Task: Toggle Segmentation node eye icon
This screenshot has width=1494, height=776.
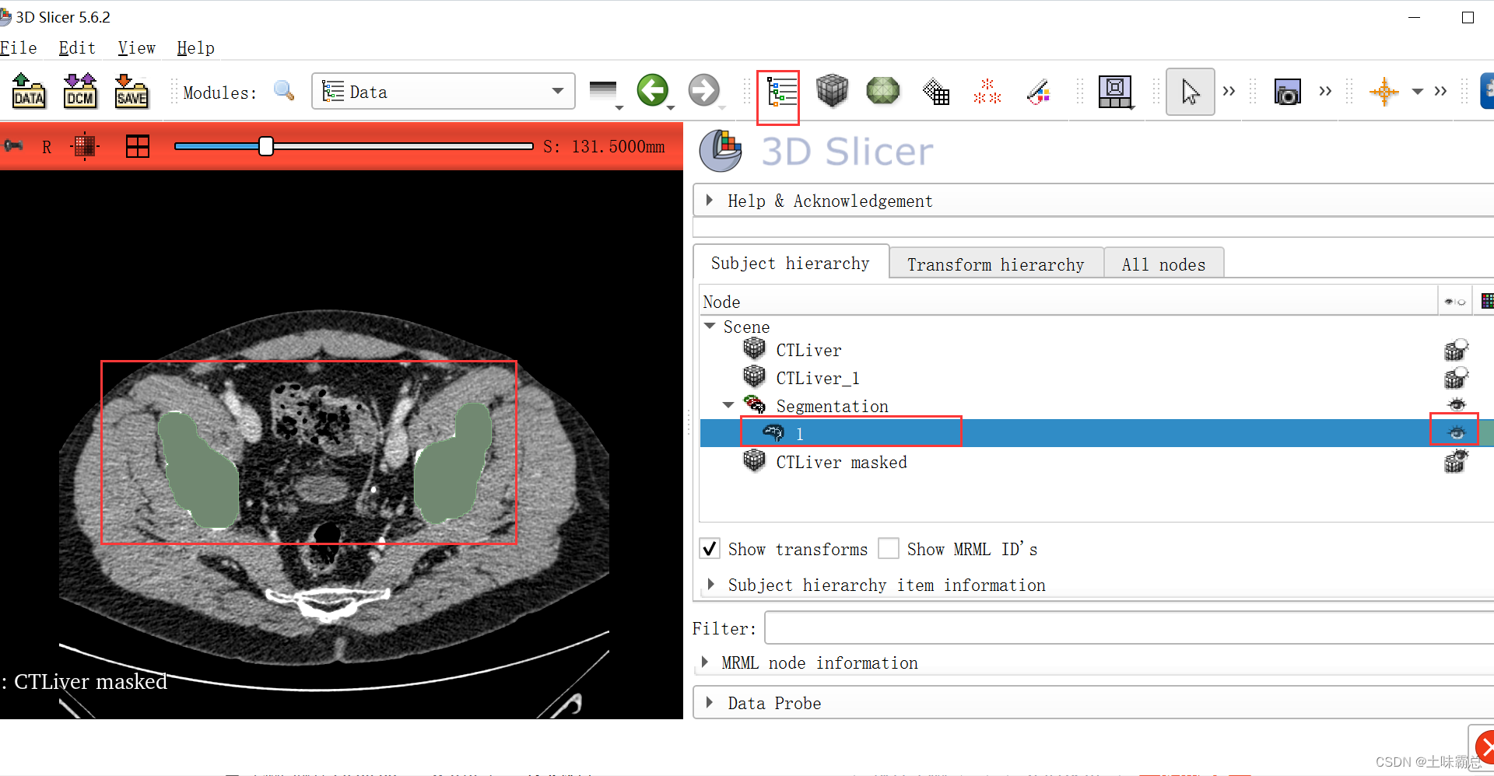Action: 1457,404
